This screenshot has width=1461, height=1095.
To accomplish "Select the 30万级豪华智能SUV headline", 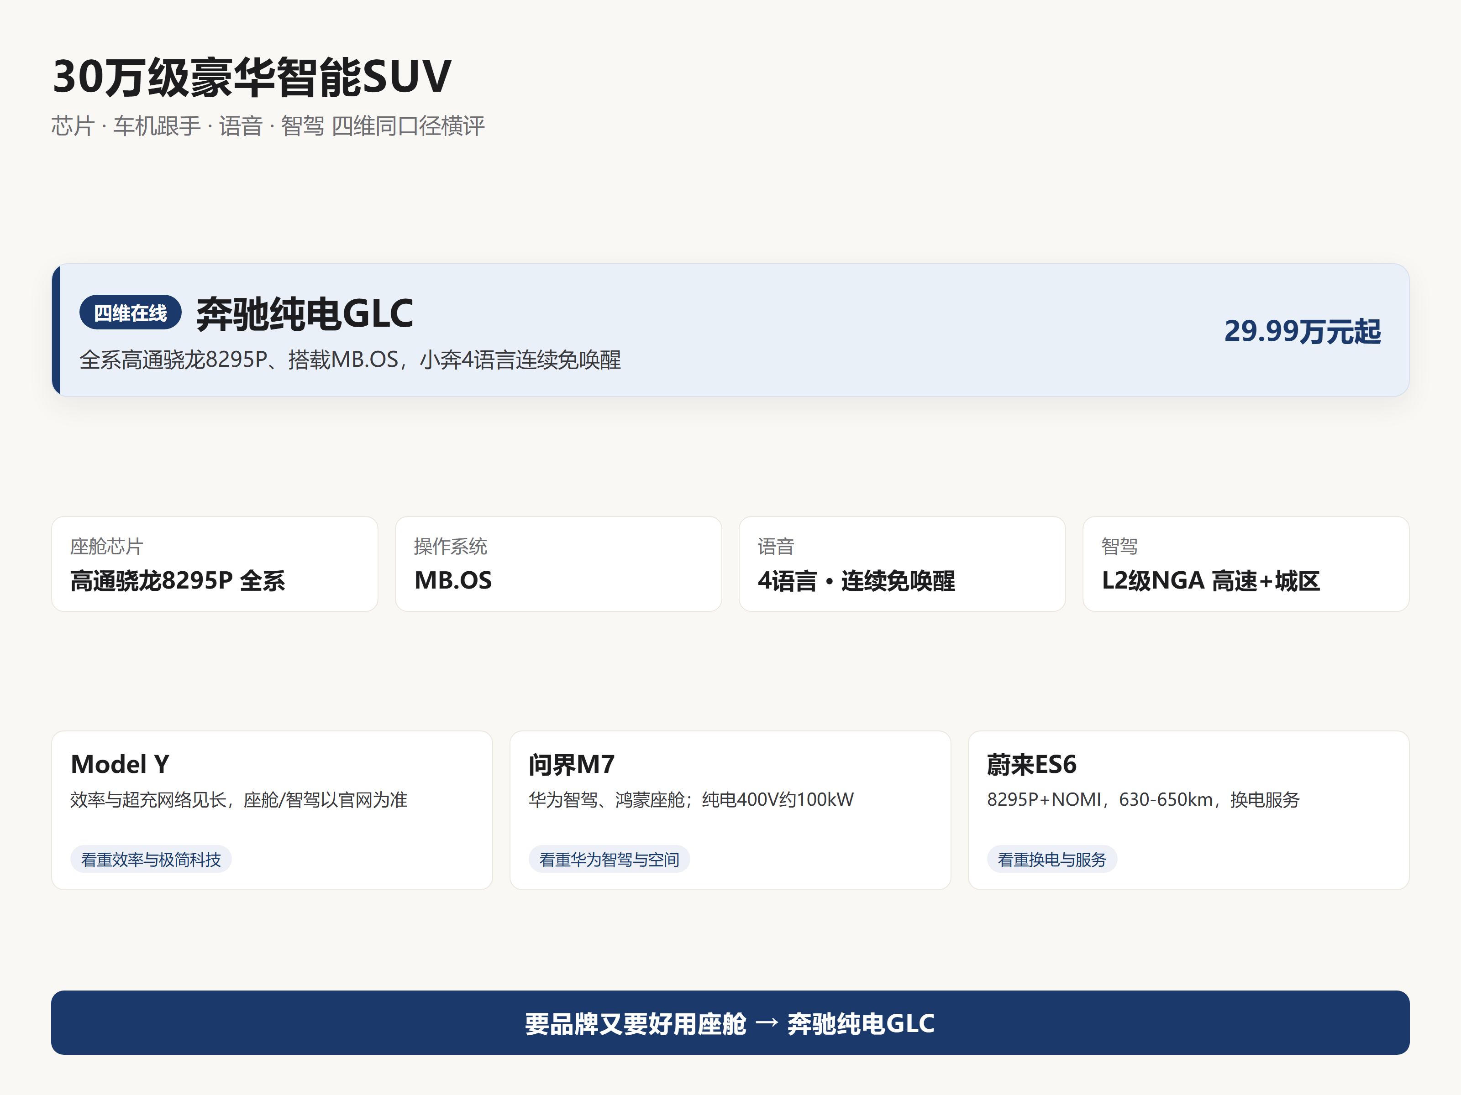I will [252, 77].
